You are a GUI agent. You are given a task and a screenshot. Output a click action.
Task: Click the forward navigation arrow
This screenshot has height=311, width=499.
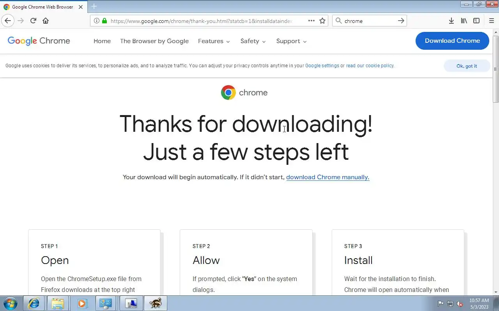pyautogui.click(x=21, y=21)
